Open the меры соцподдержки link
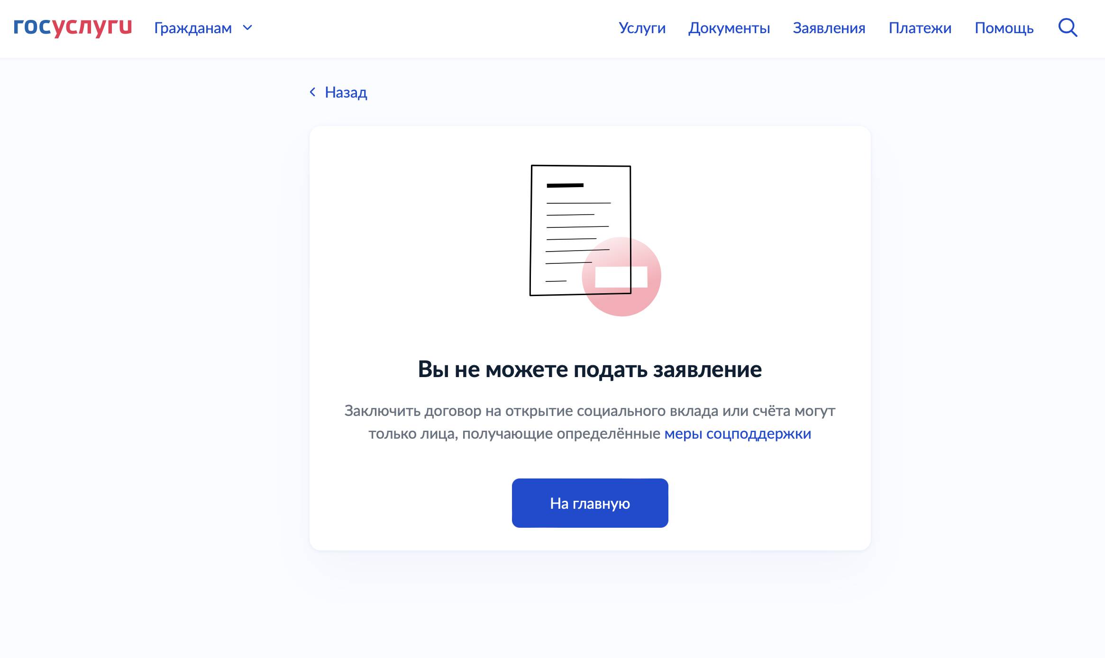1105x658 pixels. (738, 433)
